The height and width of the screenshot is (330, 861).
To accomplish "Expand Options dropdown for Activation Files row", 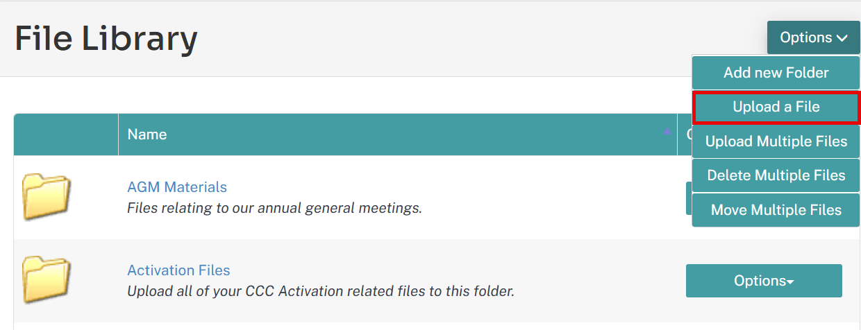I will [x=764, y=281].
